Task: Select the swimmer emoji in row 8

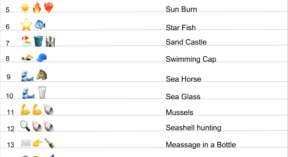Action: 27,58
